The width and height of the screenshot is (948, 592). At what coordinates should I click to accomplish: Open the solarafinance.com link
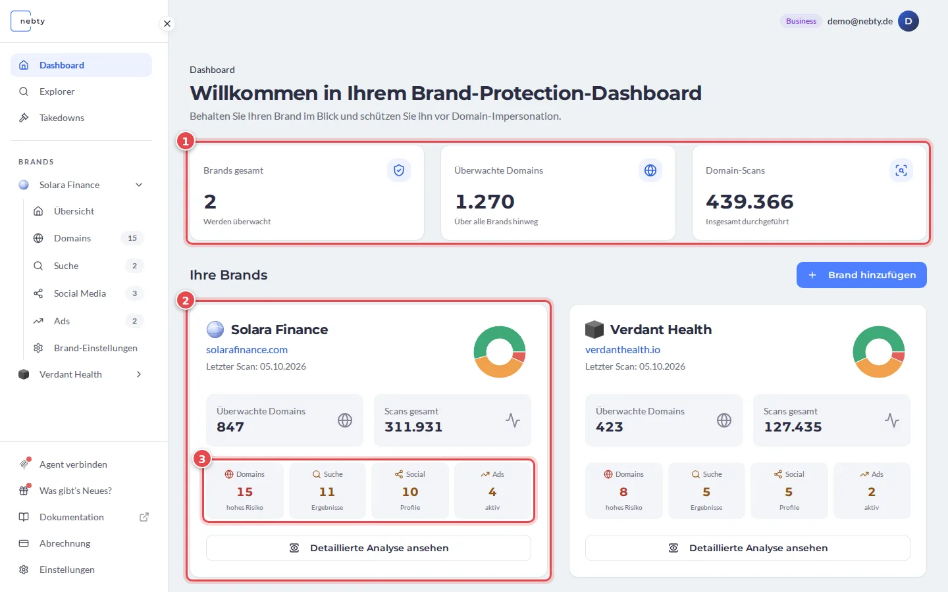247,350
